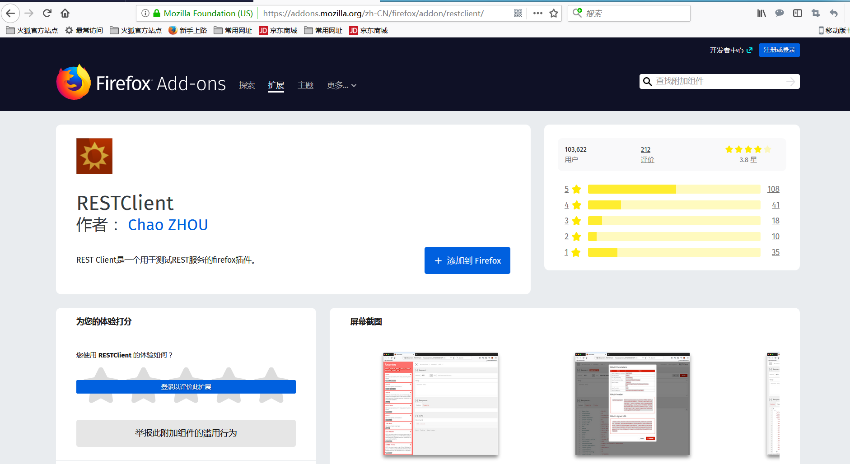Open the first 京东商城 JD bookmark
The height and width of the screenshot is (464, 850).
278,30
